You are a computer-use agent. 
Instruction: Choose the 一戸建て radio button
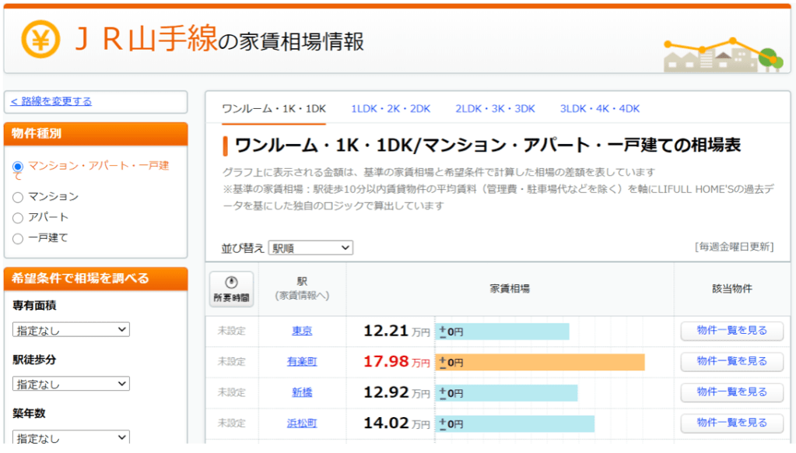(18, 238)
